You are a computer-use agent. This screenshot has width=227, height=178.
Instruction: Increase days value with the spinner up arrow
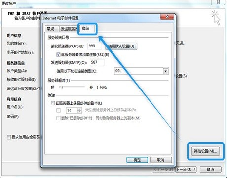click(x=79, y=109)
